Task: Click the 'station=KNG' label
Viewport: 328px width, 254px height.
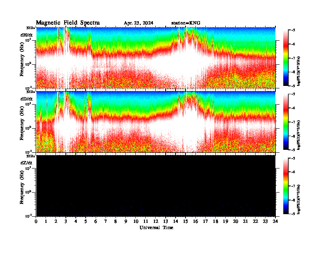Action: (x=186, y=23)
